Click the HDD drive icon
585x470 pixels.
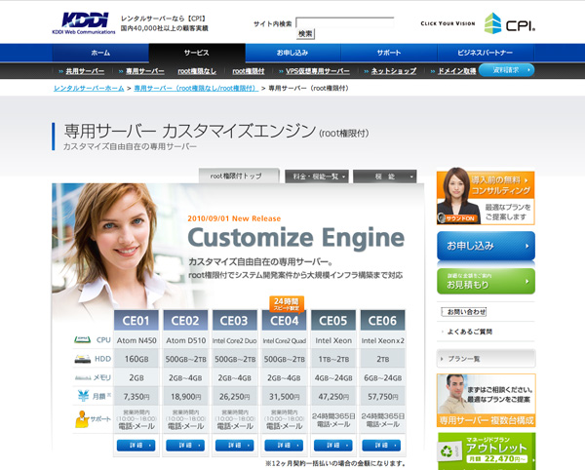[83, 359]
